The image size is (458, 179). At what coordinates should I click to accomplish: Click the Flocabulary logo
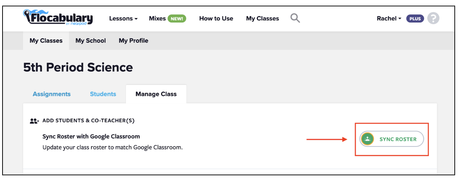(58, 17)
